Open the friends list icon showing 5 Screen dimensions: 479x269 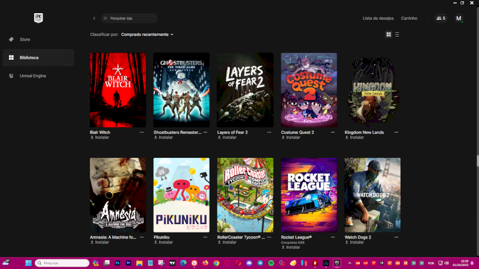(x=441, y=19)
